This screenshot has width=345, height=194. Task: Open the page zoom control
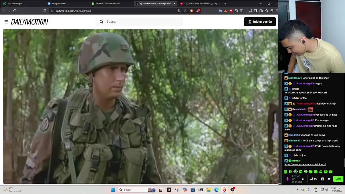tap(179, 11)
